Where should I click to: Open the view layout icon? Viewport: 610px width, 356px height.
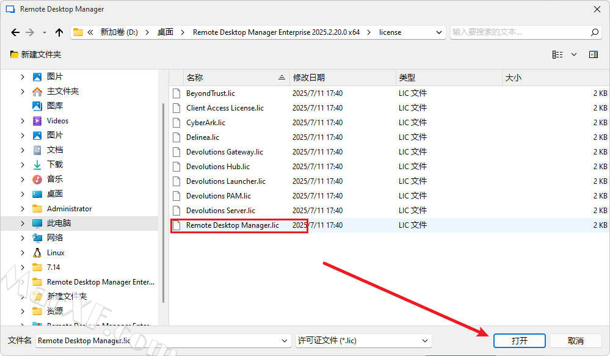click(557, 54)
